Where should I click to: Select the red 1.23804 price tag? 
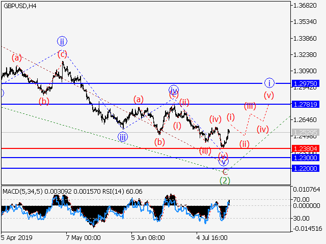tap(306, 148)
